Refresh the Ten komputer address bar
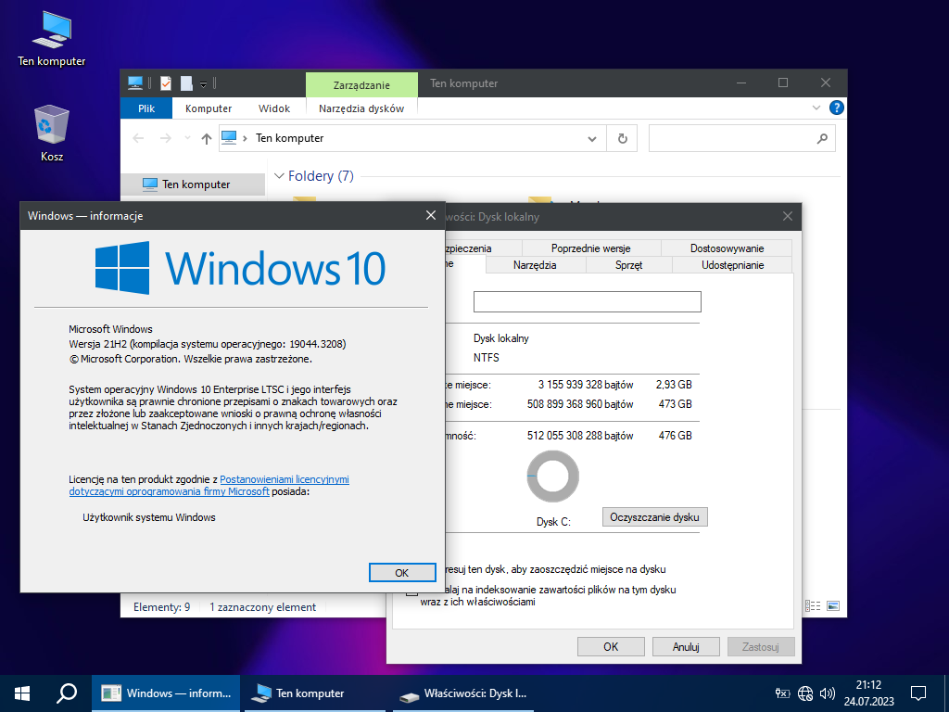This screenshot has height=712, width=949. (622, 138)
